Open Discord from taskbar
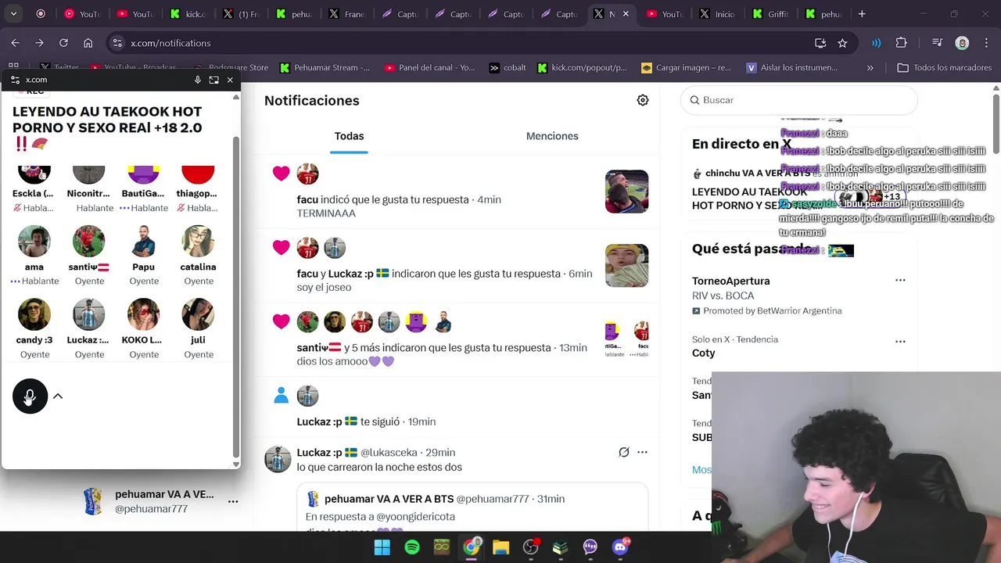1001x563 pixels. click(621, 547)
